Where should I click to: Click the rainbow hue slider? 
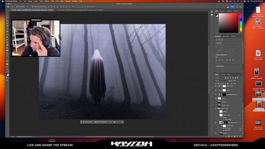click(x=241, y=23)
